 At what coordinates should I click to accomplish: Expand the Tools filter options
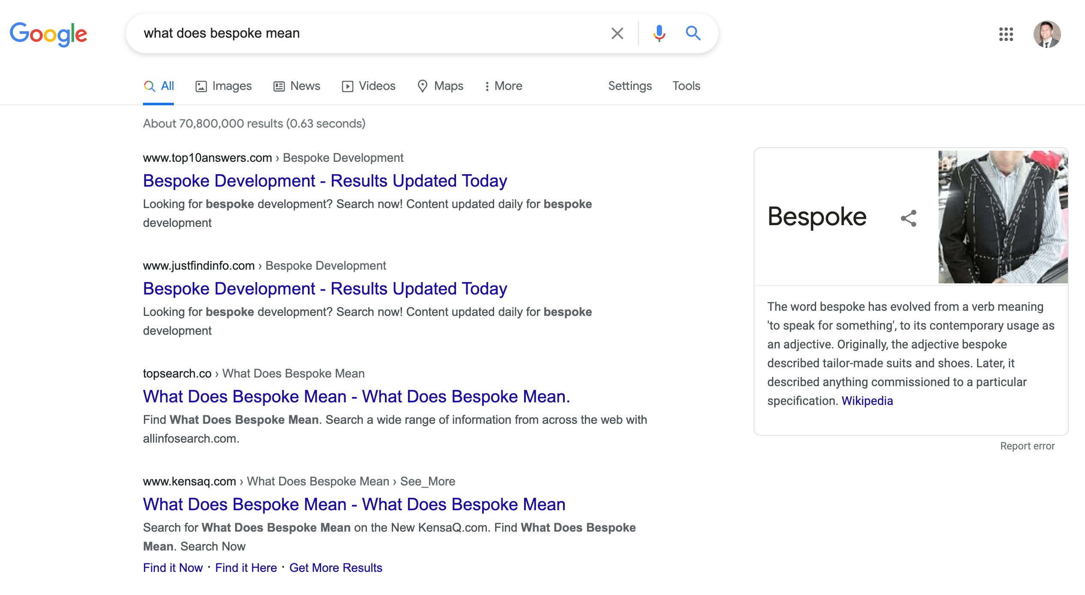(x=686, y=86)
